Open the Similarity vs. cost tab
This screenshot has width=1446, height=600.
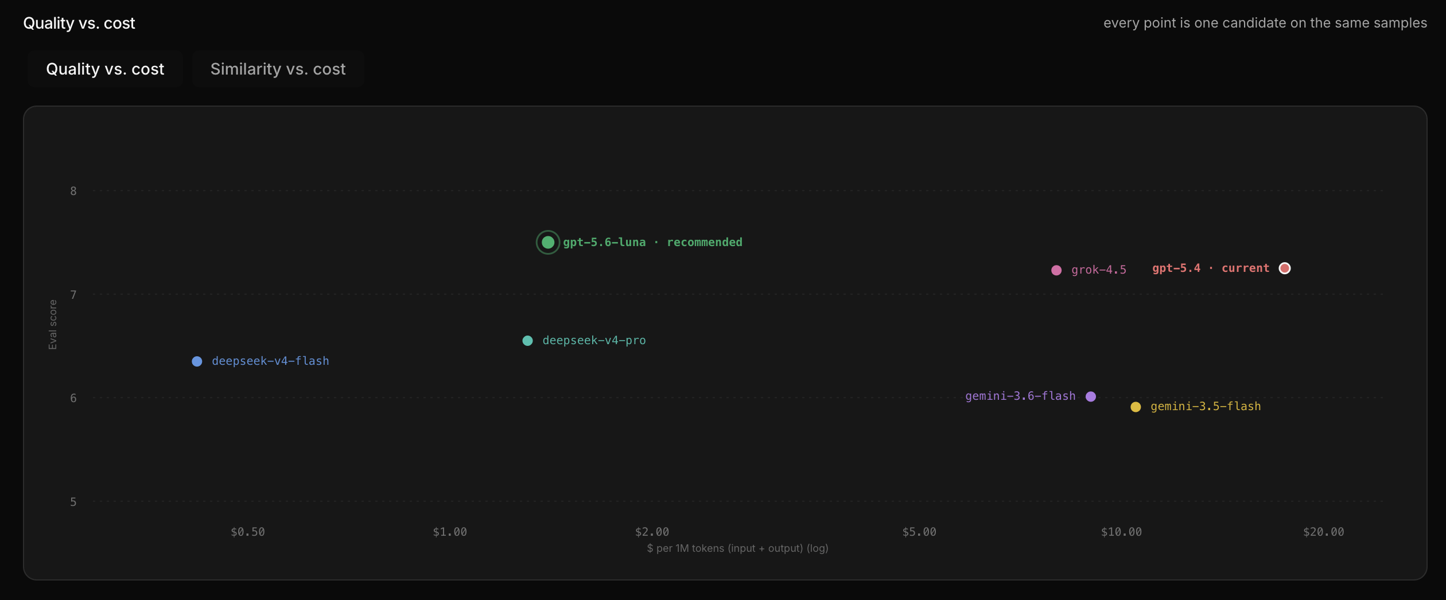278,69
